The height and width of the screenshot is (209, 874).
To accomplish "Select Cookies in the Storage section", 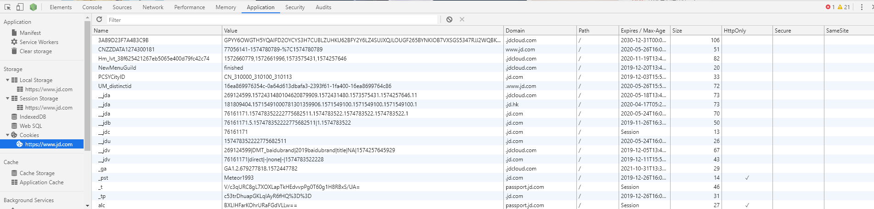I will pyautogui.click(x=29, y=135).
